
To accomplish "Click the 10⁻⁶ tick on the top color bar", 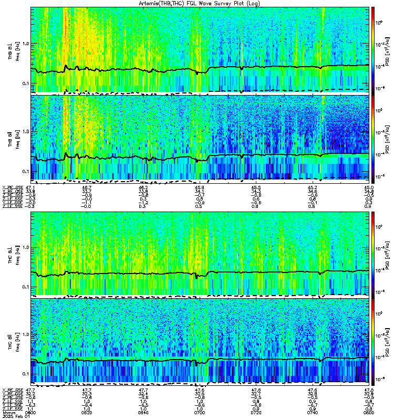I will [x=379, y=88].
